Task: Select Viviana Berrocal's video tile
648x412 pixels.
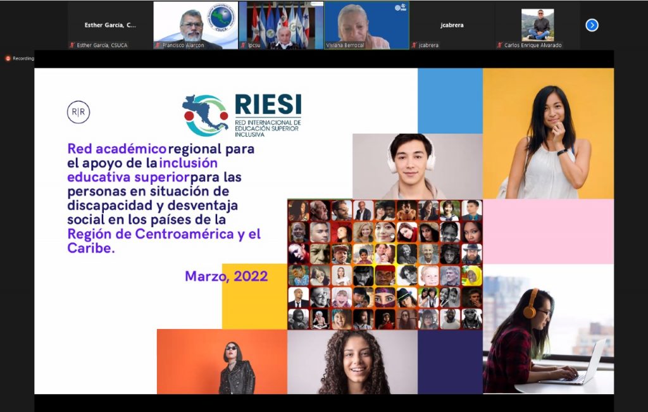Action: point(366,24)
